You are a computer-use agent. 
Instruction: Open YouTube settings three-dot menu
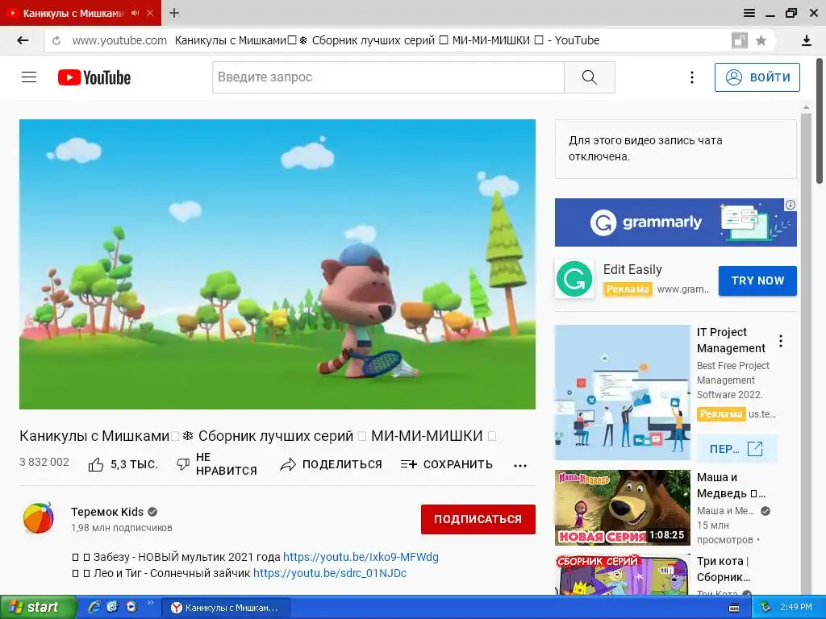(691, 77)
